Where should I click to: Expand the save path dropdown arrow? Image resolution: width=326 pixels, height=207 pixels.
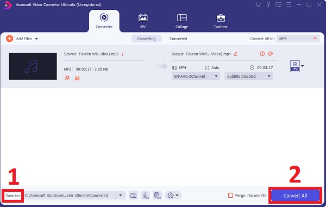[121, 196]
